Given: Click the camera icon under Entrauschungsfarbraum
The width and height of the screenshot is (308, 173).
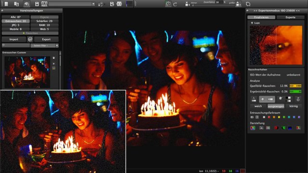Looking at the screenshot, I should (252, 117).
